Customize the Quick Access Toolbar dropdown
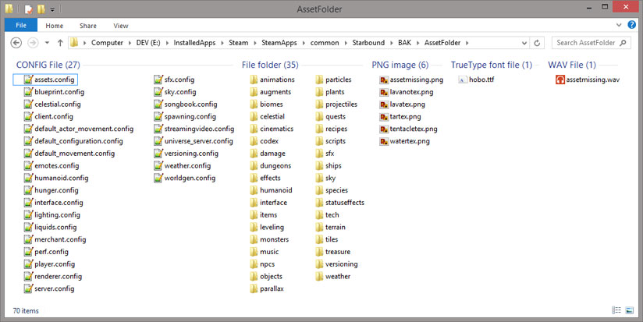Screen dimensions: 643x322 (52, 9)
